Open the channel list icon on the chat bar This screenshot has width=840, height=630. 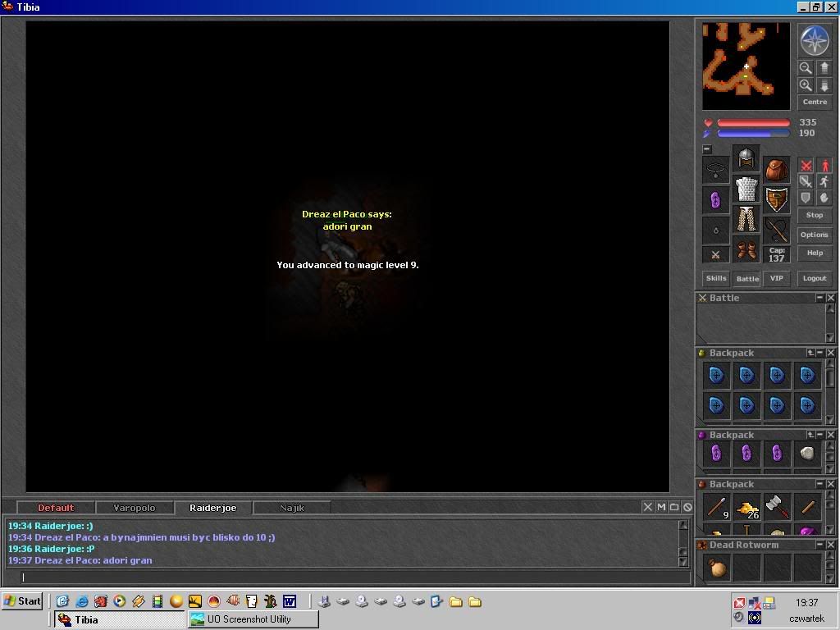point(674,507)
